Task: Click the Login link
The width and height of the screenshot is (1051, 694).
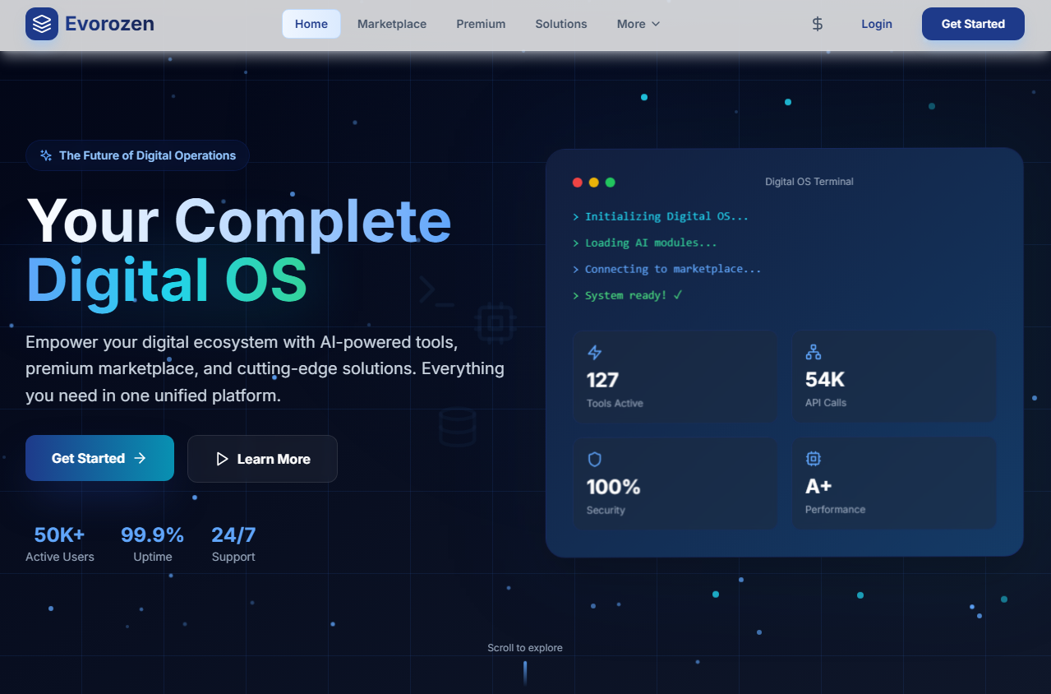Action: [876, 24]
